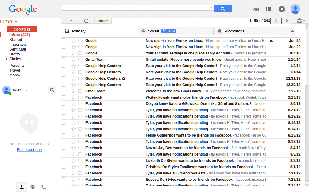Image resolution: width=309 pixels, height=194 pixels.
Task: Star the Jun 24 Google email
Action: pos(74,41)
